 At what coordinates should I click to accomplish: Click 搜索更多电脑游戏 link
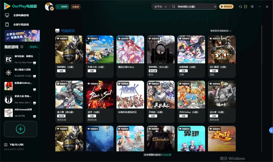point(221,31)
